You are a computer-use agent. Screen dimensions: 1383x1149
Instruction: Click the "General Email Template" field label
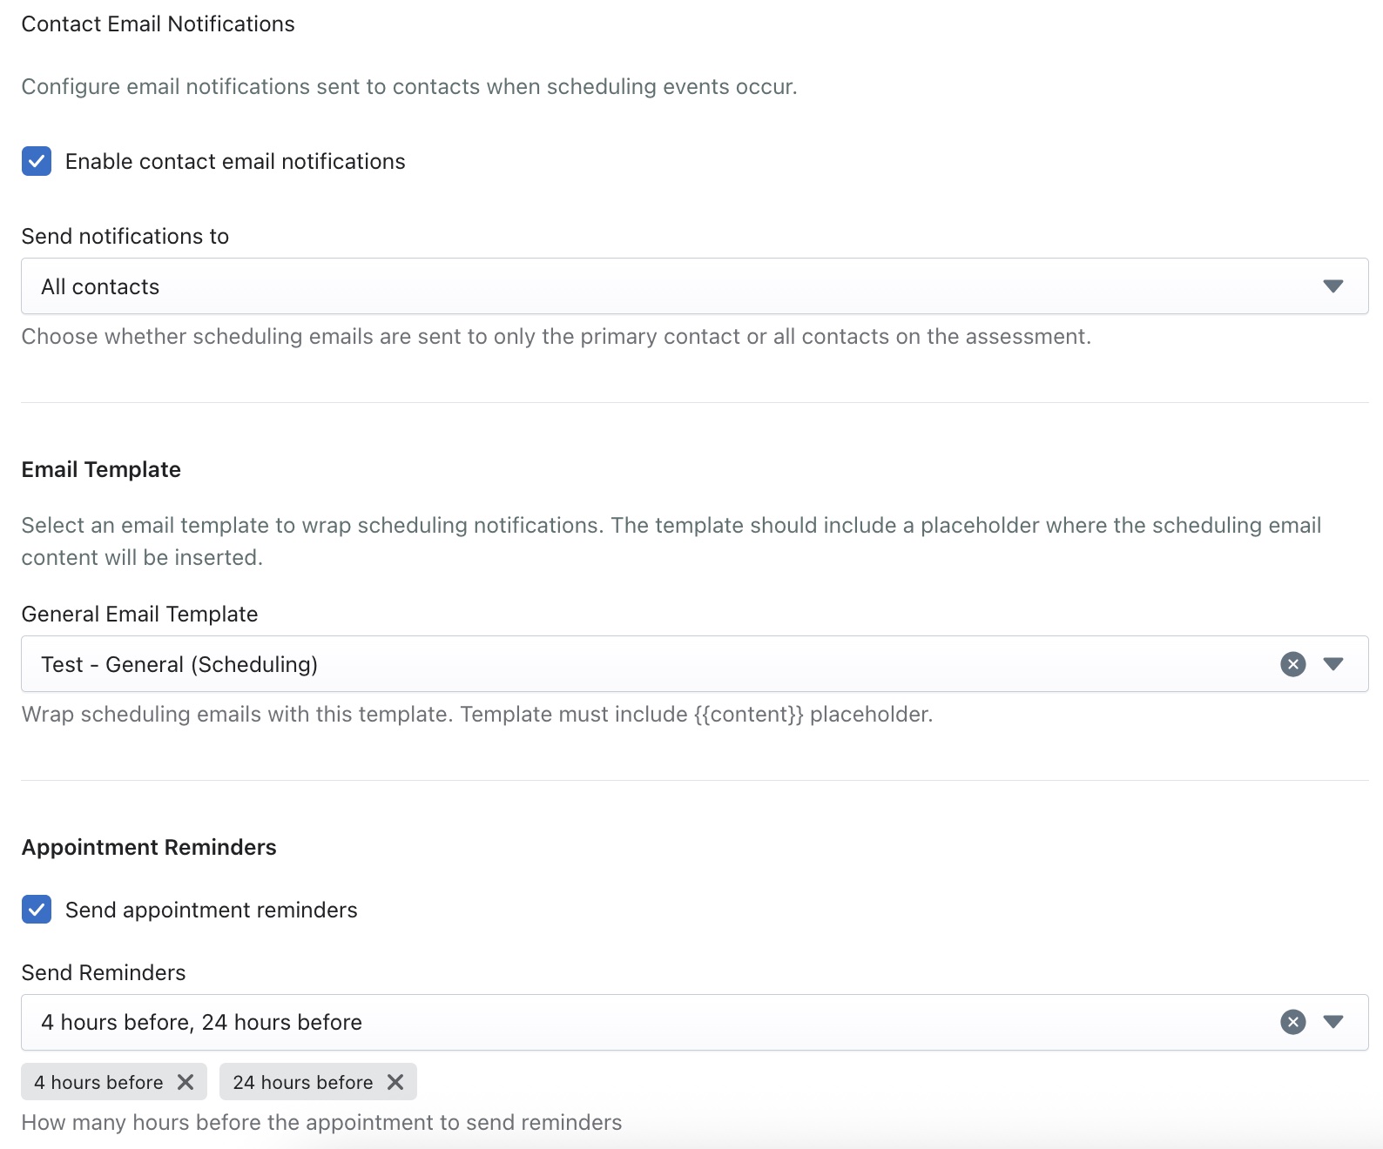coord(139,614)
